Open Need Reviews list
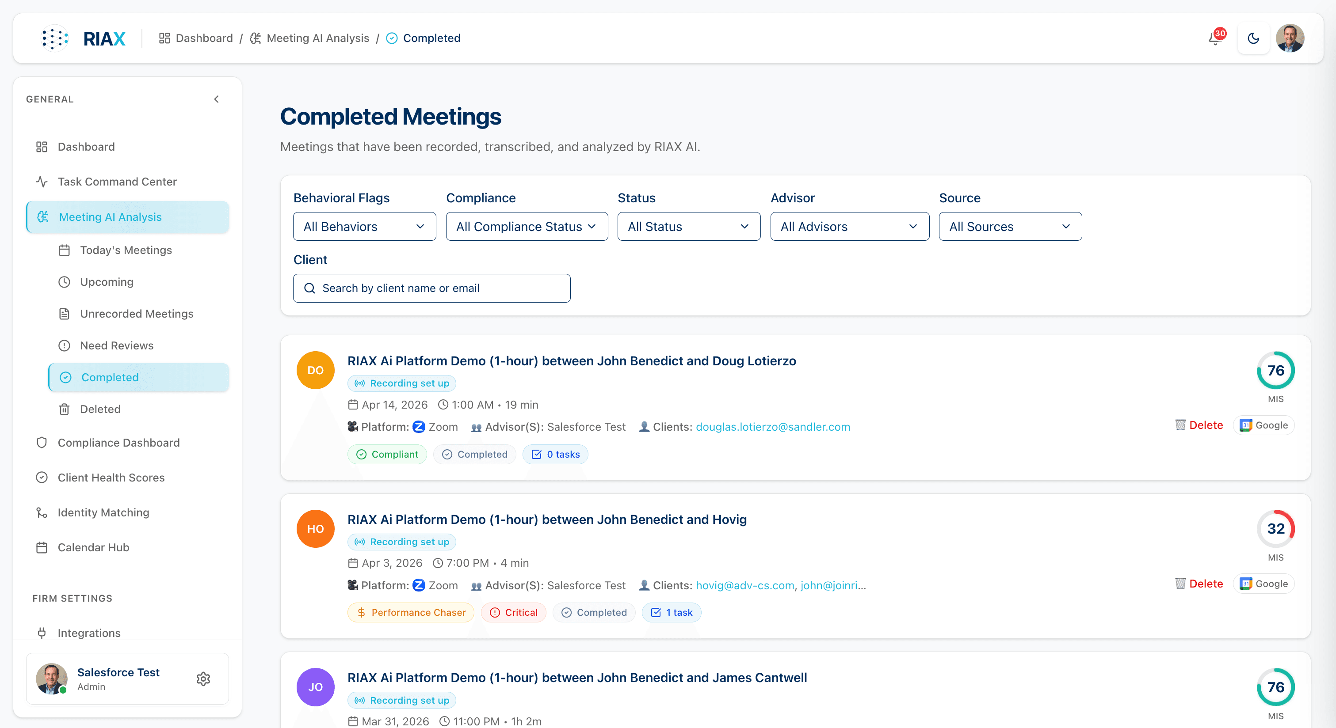 point(139,345)
